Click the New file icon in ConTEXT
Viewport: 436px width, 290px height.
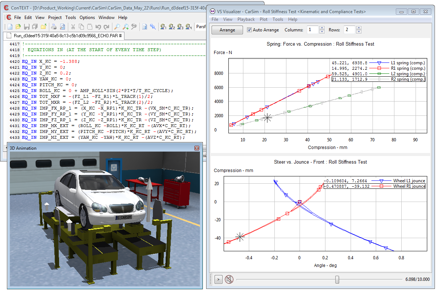(x=10, y=27)
